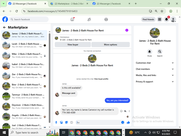The width and height of the screenshot is (181, 136).
Task: Open Deyvison 2-Beds 2-Bath conversation
Action: pos(24,106)
